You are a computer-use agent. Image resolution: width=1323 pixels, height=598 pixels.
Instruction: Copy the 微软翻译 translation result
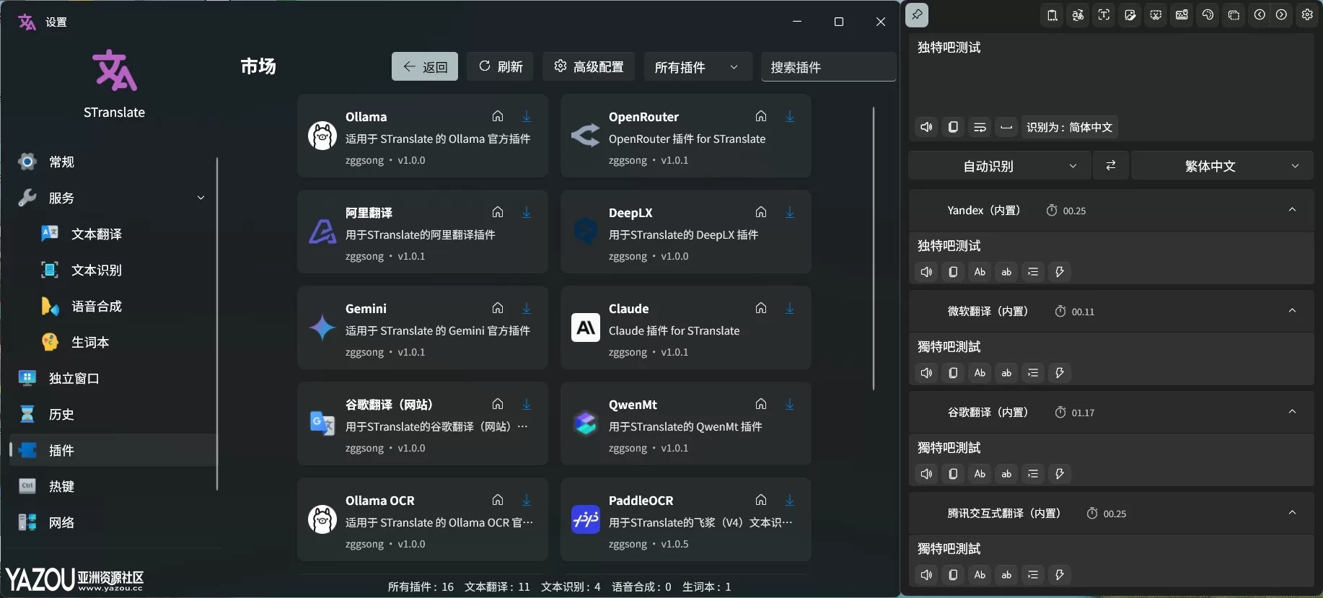[x=953, y=373]
